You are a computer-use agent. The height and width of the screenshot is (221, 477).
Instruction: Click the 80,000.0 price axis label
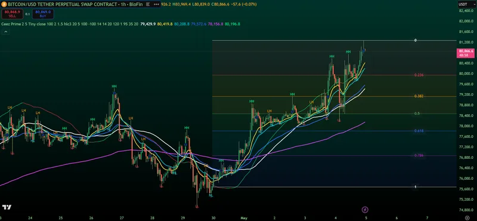tap(467, 73)
